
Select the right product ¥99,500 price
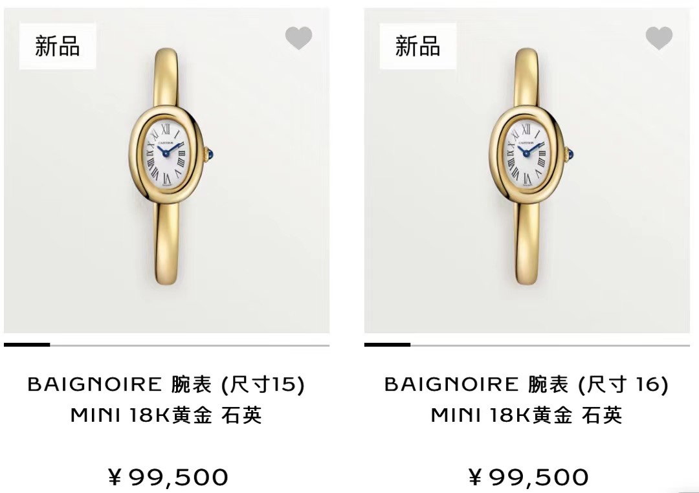pos(528,477)
